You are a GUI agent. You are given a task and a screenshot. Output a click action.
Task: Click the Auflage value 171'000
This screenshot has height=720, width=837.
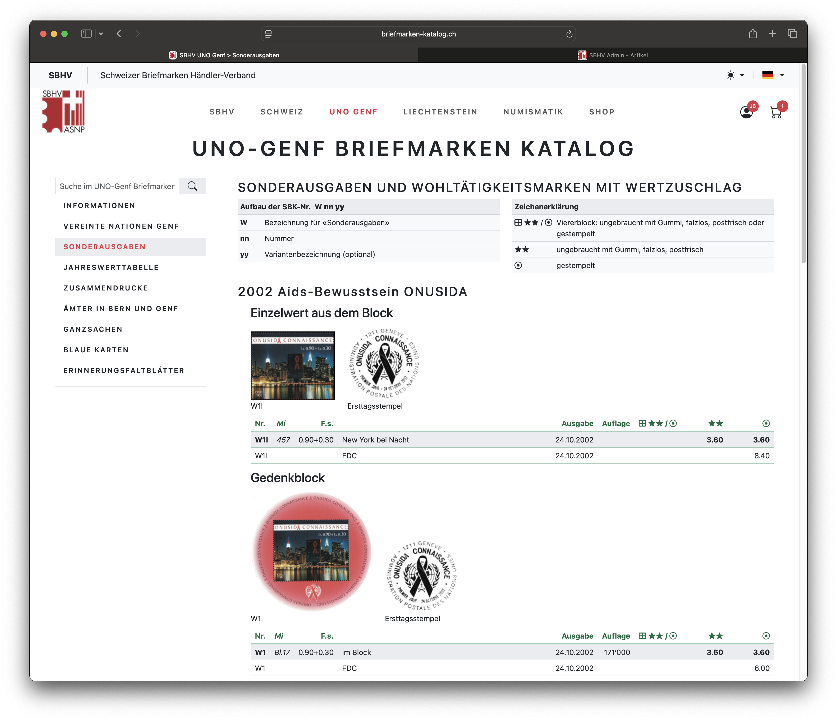click(x=617, y=652)
